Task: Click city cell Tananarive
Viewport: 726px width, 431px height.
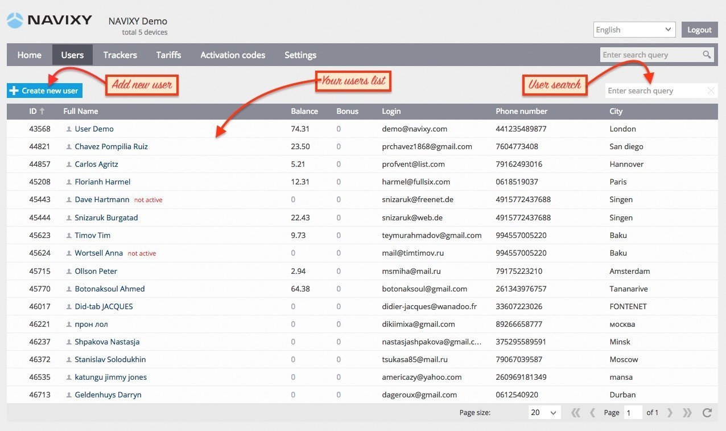Action: pyautogui.click(x=629, y=289)
